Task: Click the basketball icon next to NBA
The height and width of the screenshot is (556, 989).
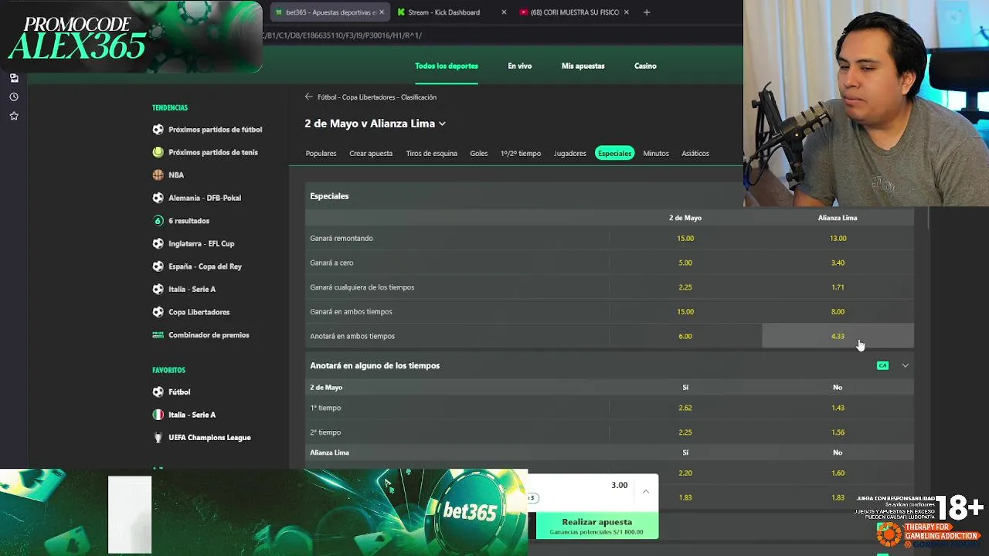Action: point(158,175)
